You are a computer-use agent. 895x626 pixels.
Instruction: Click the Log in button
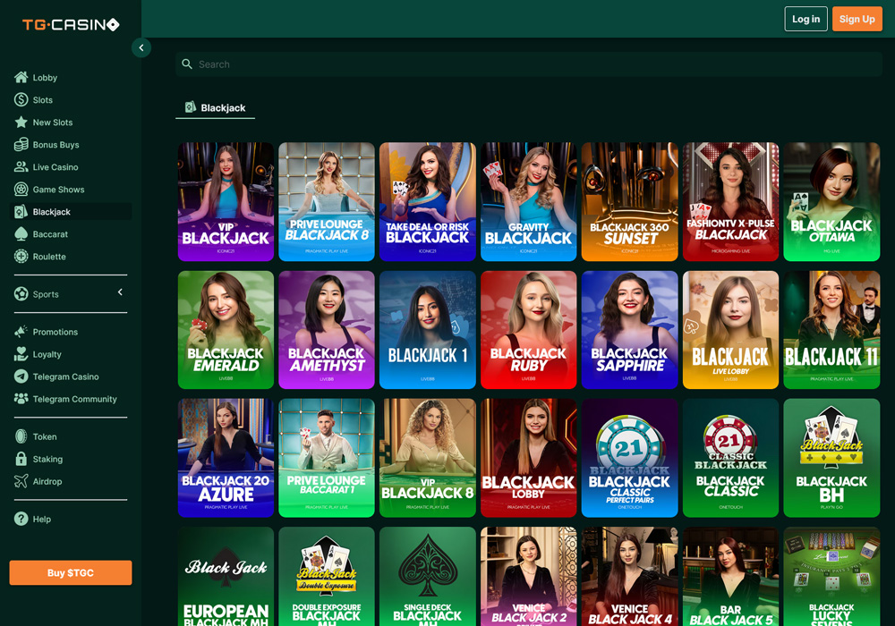806,19
